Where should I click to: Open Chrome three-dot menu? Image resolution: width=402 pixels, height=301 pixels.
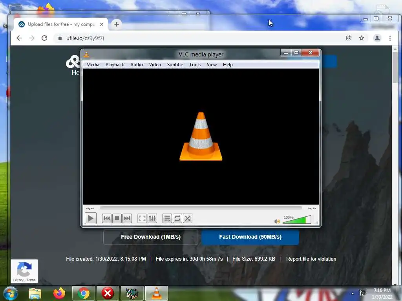tap(390, 38)
